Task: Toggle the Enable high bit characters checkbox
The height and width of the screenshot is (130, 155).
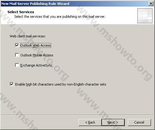Action: (12, 84)
